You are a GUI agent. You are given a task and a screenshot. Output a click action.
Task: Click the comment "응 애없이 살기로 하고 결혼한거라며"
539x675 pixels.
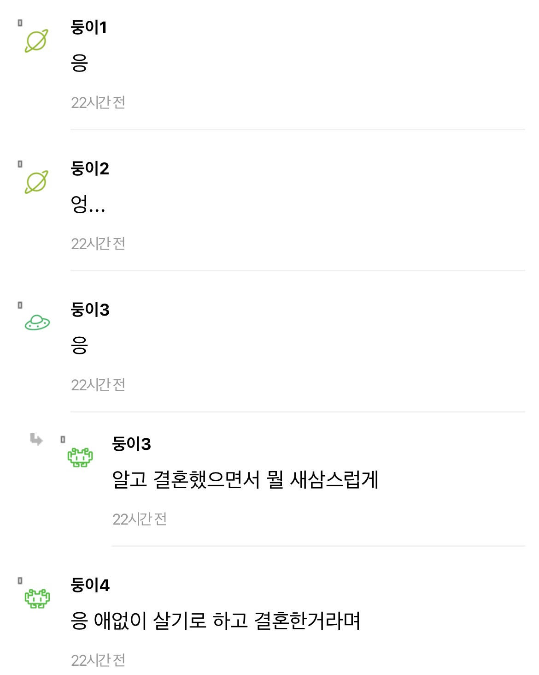(x=215, y=621)
